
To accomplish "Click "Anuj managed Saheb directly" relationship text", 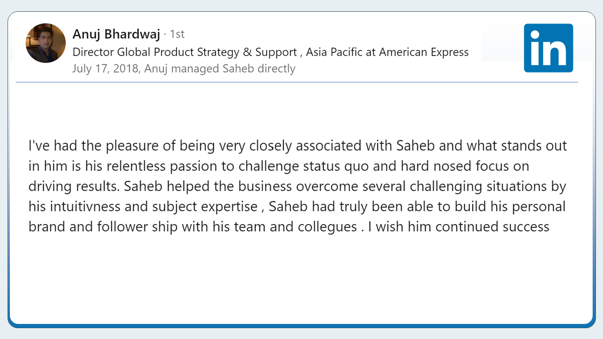I will 220,69.
